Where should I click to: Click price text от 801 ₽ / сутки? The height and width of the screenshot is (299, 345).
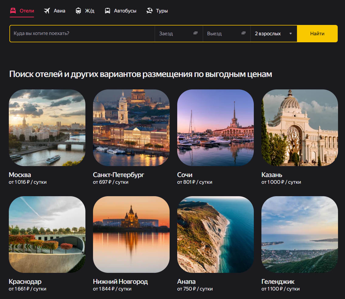coord(195,182)
